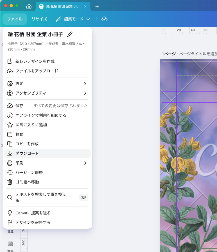Click the 保存 menu item
This screenshot has width=217, height=252.
click(x=47, y=106)
